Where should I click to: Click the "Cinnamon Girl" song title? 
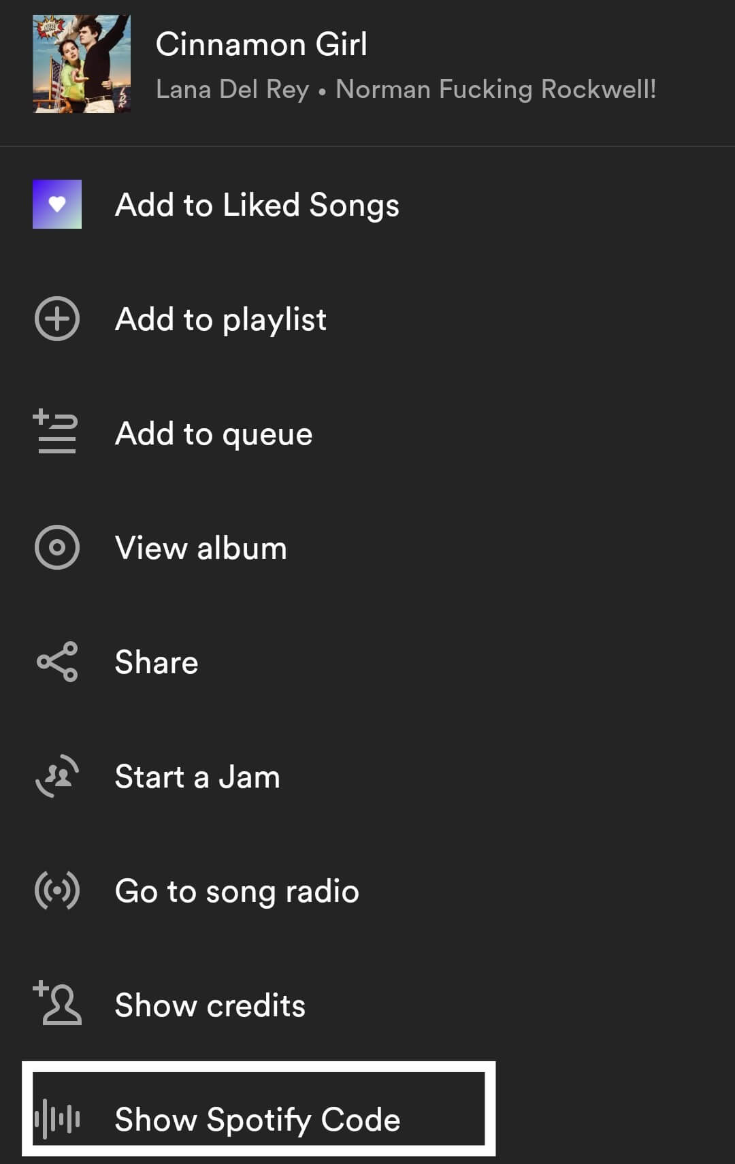pos(261,45)
